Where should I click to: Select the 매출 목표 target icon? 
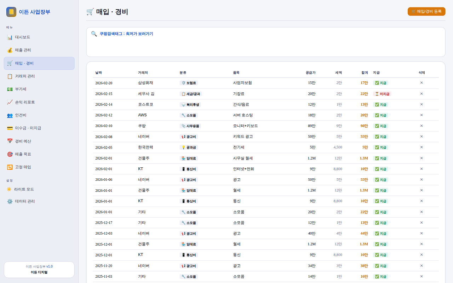coord(10,154)
